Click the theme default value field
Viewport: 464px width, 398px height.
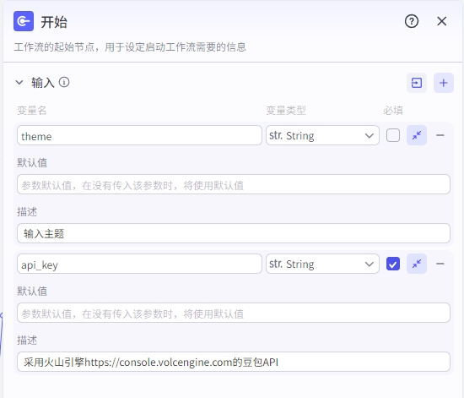[x=234, y=184]
